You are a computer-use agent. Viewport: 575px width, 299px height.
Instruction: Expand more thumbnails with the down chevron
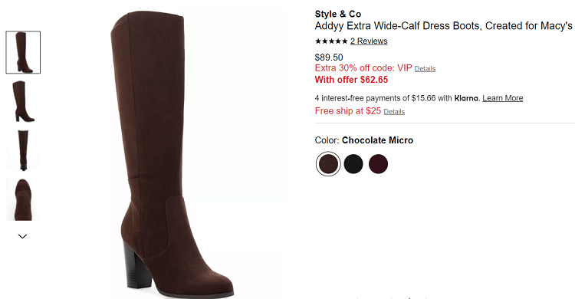(x=23, y=236)
